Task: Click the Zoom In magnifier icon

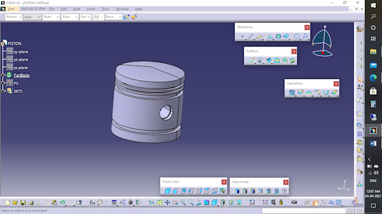Action: pyautogui.click(x=183, y=203)
